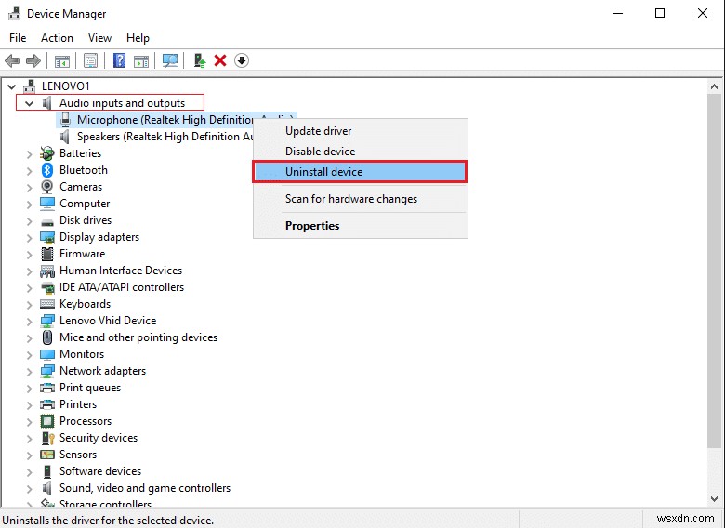The height and width of the screenshot is (528, 725).
Task: Open the File menu
Action: 18,38
